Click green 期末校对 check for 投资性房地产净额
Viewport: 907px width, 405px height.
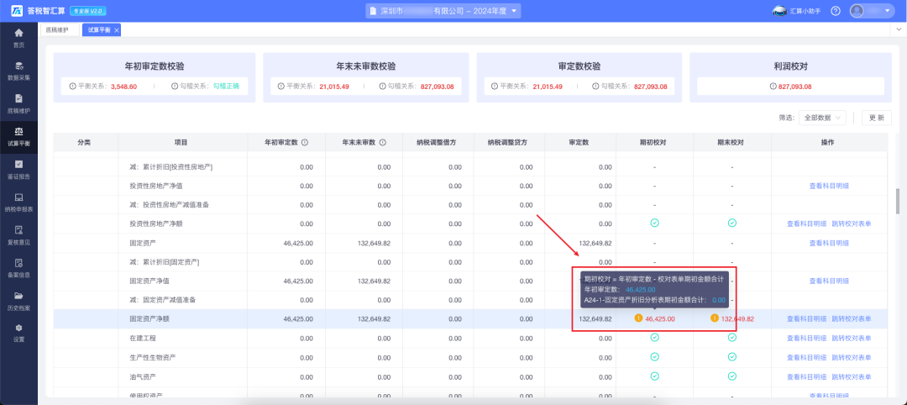pos(731,224)
